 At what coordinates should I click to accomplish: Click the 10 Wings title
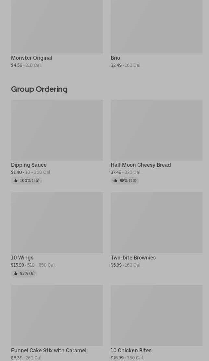point(22,258)
